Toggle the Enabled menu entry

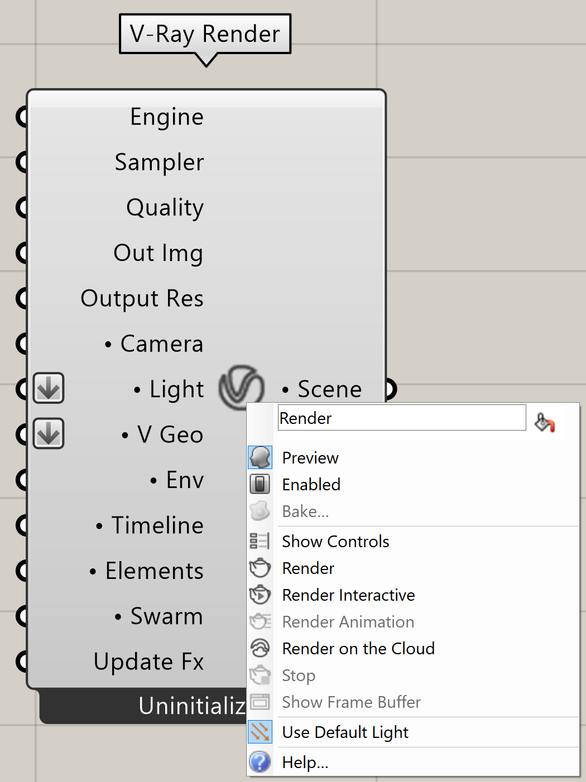coord(412,484)
